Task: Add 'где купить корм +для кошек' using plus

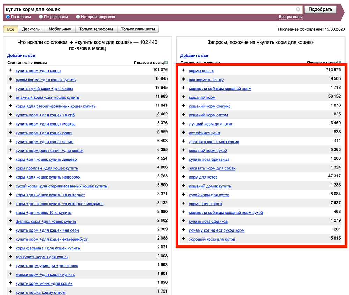Action: 10,257
